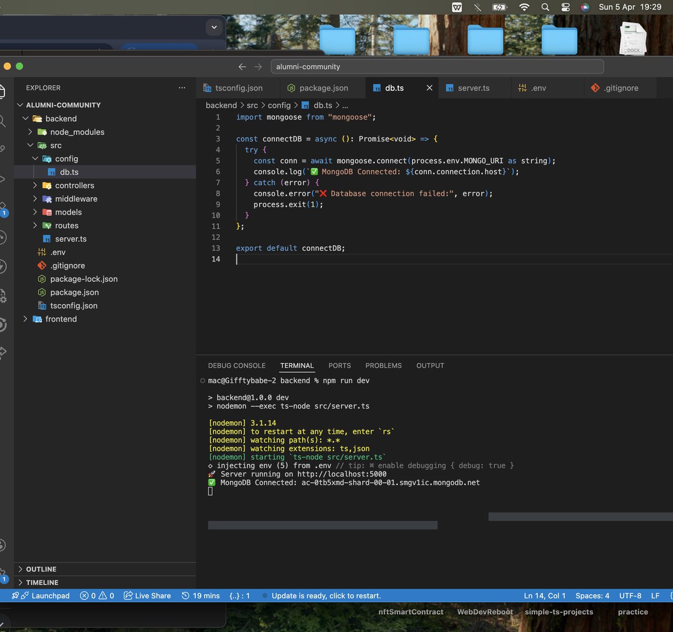Click the alumni-community command center search box
Viewport: 673px width, 632px height.
pos(437,67)
